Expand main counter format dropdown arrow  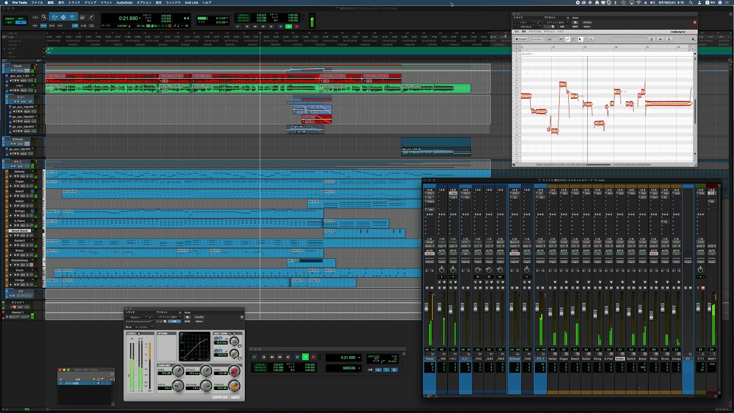coord(140,18)
